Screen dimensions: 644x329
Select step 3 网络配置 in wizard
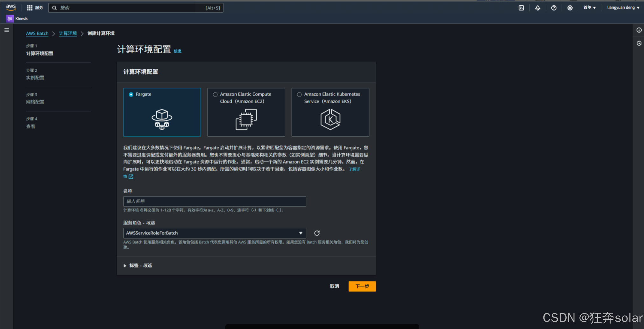pos(35,102)
